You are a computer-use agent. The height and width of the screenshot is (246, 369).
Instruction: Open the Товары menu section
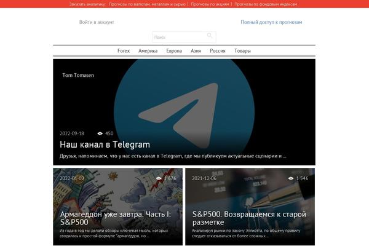click(x=242, y=51)
